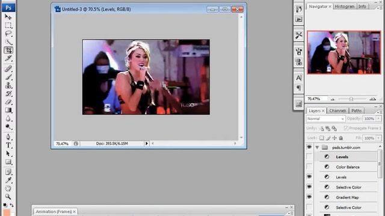The image size is (385, 216).
Task: Open the Opacity slider arrow
Action: 378,119
